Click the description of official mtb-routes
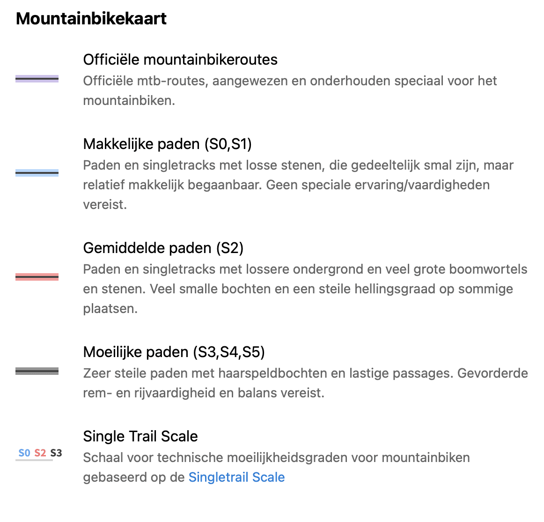 [x=290, y=90]
